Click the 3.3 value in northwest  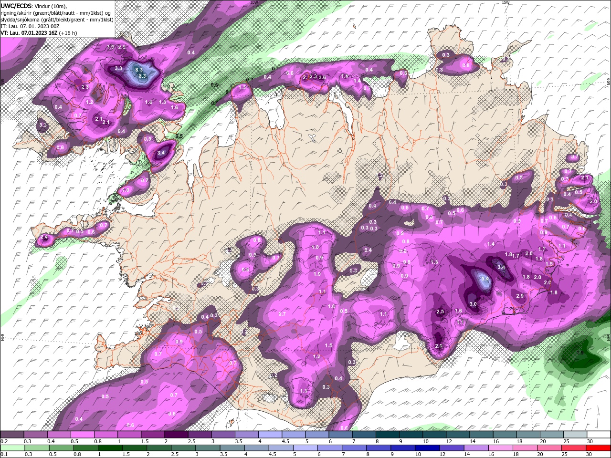point(118,69)
